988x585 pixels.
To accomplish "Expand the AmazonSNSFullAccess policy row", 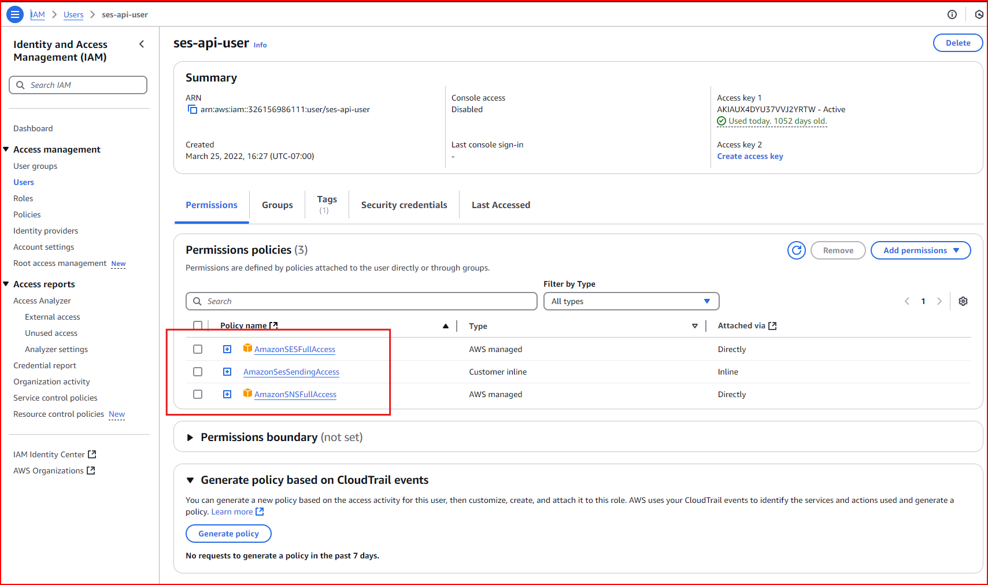I will coord(227,394).
